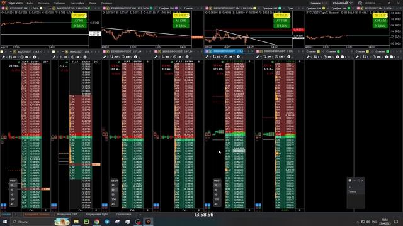Switch to Котировки Bybit workspace tab
The image size is (403, 226).
(x=97, y=214)
